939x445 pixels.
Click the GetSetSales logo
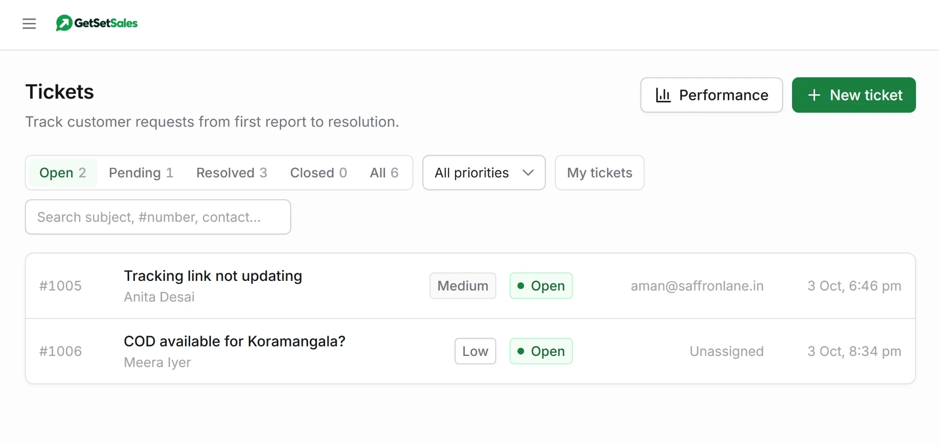(97, 23)
